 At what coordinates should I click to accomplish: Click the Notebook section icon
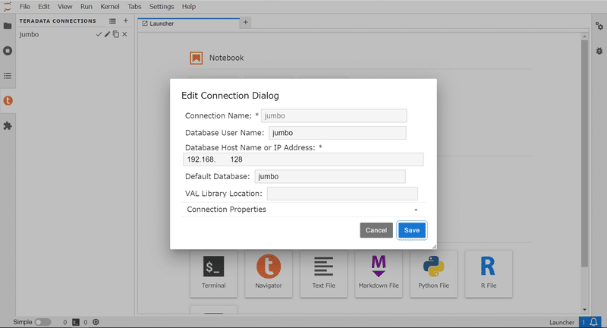(197, 58)
